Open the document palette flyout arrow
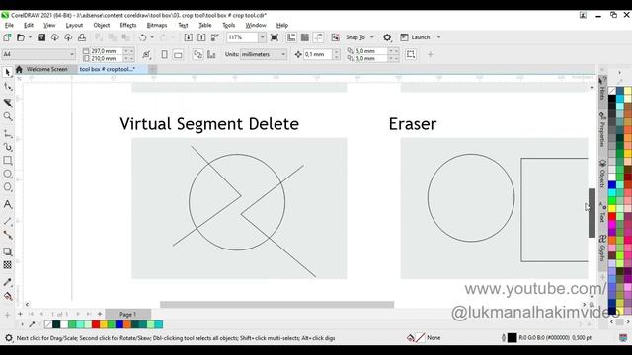This screenshot has height=355, width=632. pos(22,324)
